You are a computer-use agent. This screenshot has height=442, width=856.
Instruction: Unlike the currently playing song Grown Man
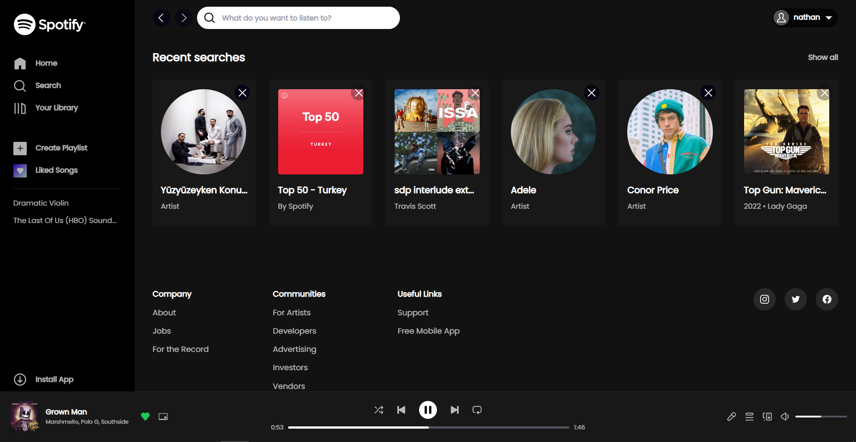tap(145, 416)
